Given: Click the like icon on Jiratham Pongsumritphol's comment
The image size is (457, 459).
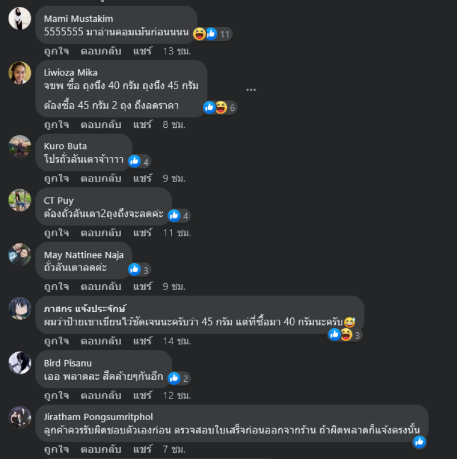Looking at the screenshot, I should click(419, 442).
